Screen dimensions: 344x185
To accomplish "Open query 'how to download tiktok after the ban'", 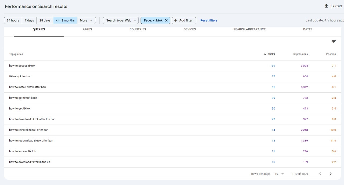I will [32, 119].
